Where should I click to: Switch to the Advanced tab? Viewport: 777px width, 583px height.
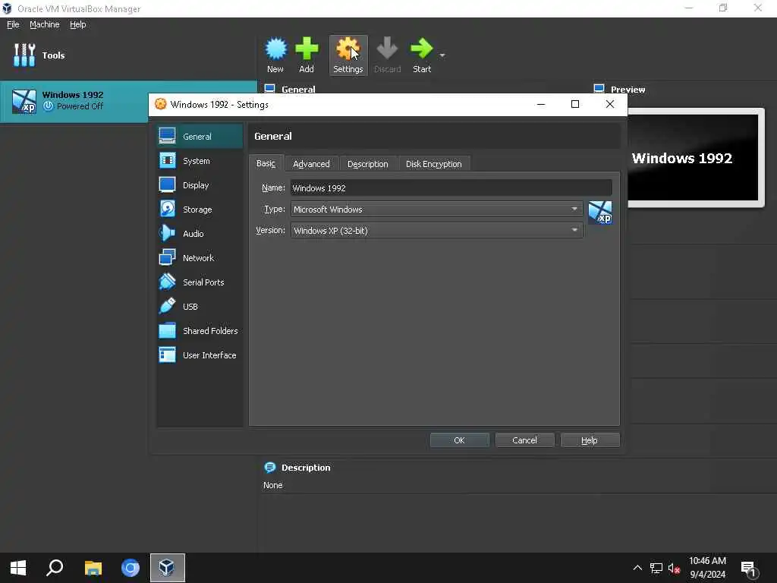tap(311, 164)
